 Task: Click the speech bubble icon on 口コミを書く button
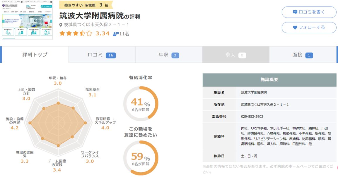(296, 12)
